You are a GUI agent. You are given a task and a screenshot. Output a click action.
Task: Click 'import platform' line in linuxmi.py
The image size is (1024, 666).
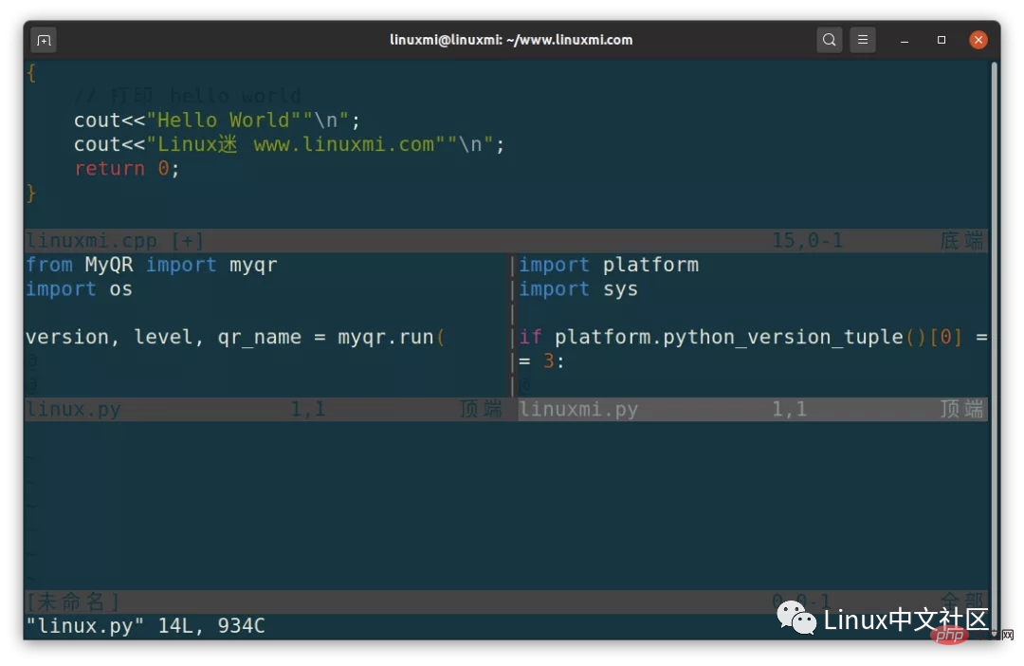[609, 265]
